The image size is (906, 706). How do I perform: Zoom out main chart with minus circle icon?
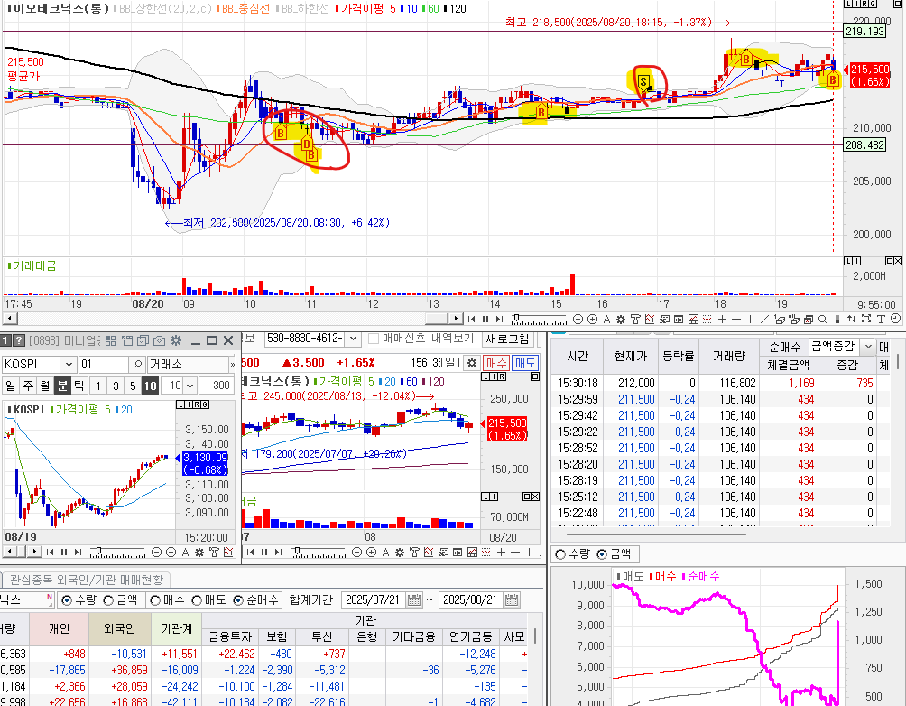(578, 319)
